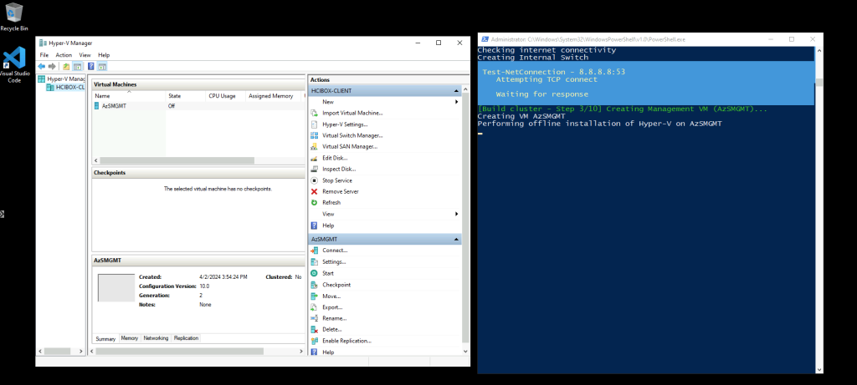Click the green Start VM icon

tap(315, 273)
